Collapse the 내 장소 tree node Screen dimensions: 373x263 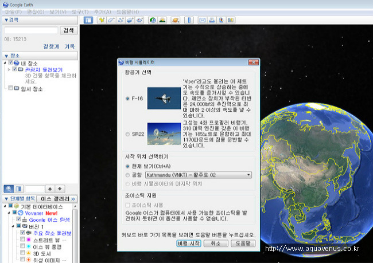point(5,62)
